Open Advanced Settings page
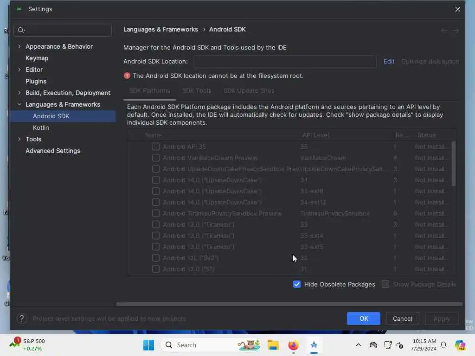The width and height of the screenshot is (475, 356). 53,151
